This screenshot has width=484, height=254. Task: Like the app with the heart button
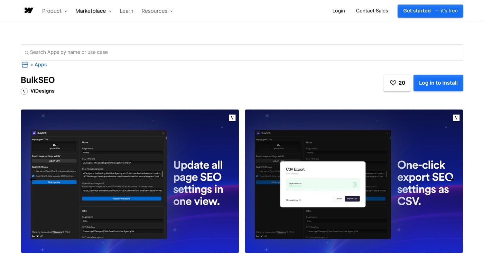pos(397,83)
